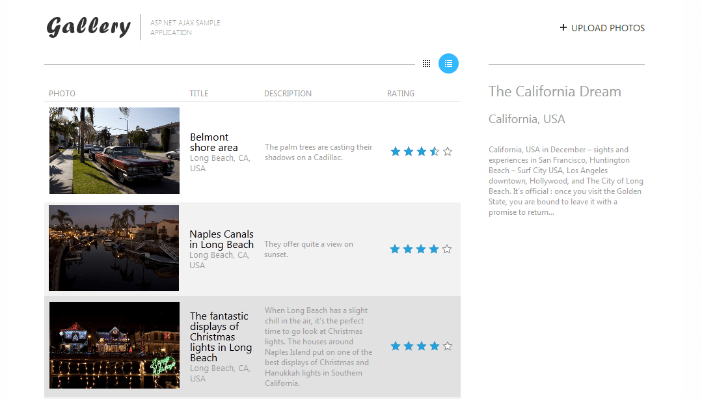Image resolution: width=702 pixels, height=399 pixels.
Task: Set Naples Canals rating to five stars
Action: (x=447, y=249)
